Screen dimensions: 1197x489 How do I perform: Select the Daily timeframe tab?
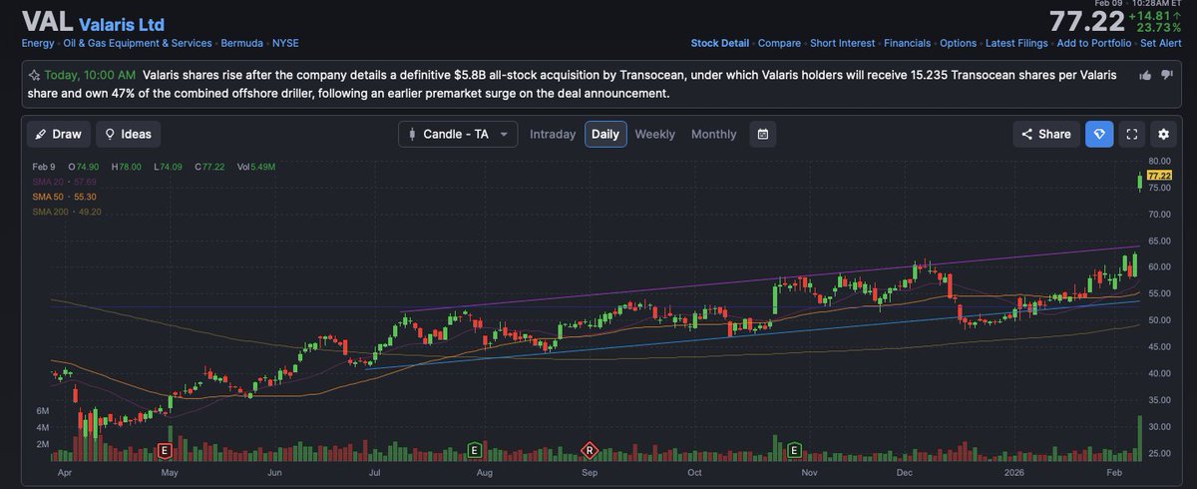605,134
